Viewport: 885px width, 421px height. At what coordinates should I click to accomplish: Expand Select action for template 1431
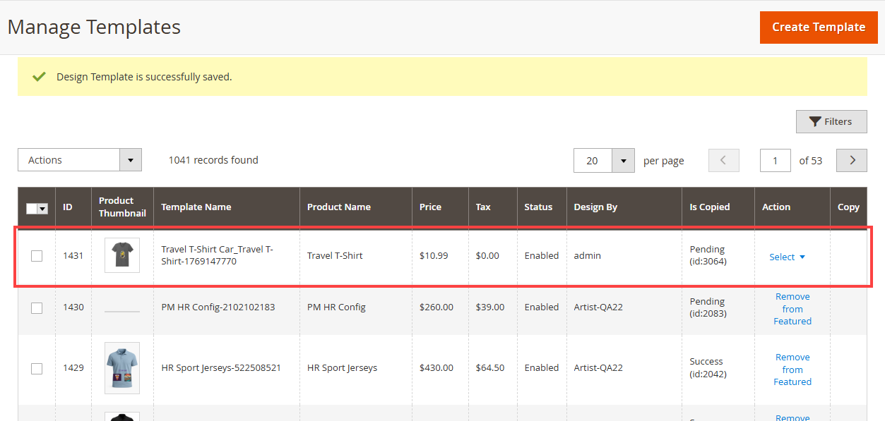(x=787, y=257)
